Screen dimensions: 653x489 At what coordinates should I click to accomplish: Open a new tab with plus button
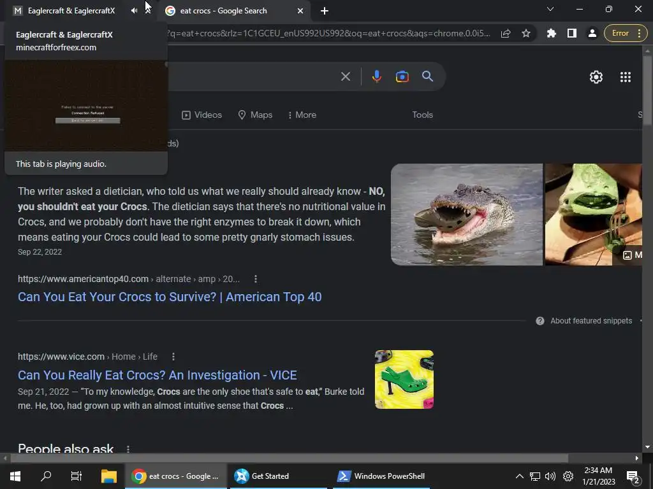coord(325,11)
